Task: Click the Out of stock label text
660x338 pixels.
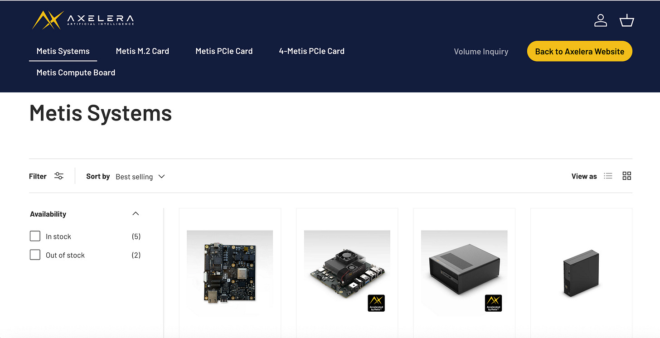Action: click(x=65, y=255)
